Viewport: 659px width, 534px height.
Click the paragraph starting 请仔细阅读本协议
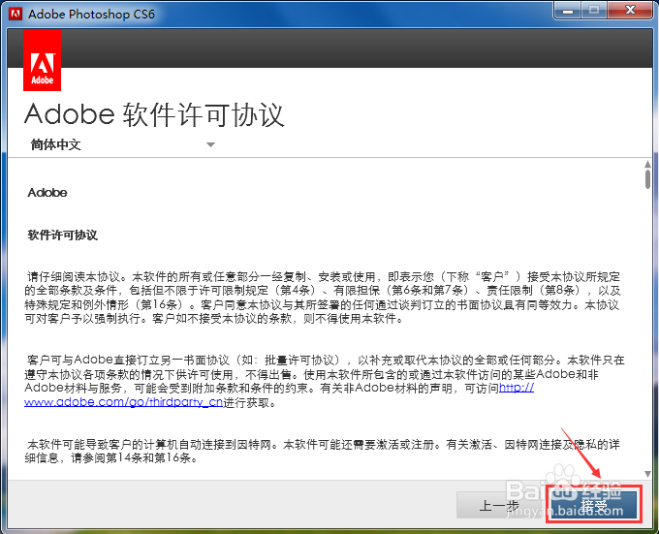323,298
